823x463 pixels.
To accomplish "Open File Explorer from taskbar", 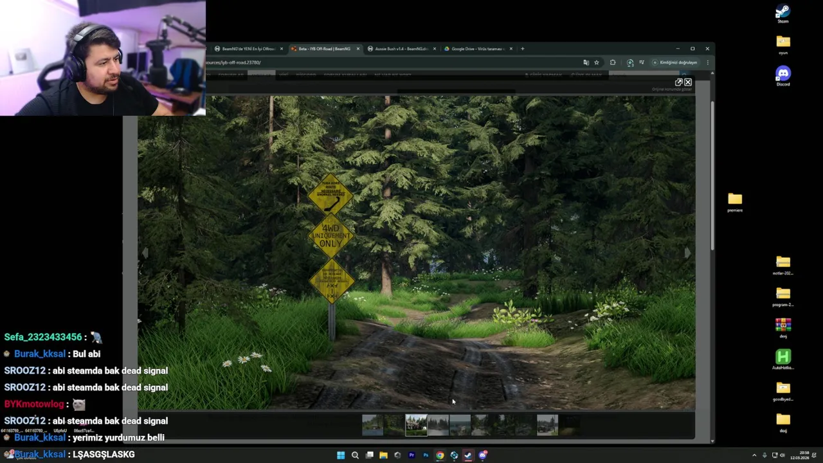I will [383, 455].
